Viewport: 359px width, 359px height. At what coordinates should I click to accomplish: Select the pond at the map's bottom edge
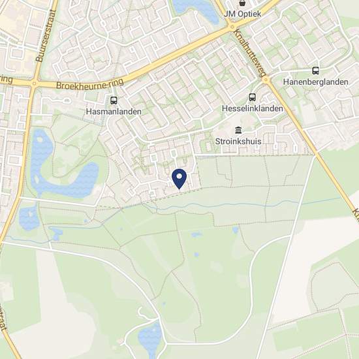(x=150, y=341)
